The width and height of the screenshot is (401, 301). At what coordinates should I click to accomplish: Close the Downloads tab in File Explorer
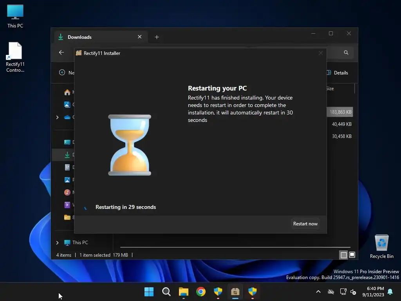[140, 37]
